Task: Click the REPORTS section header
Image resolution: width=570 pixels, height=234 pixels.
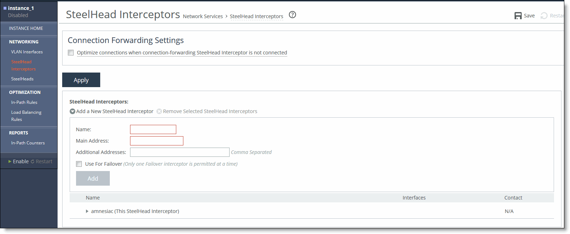Action: coord(18,133)
